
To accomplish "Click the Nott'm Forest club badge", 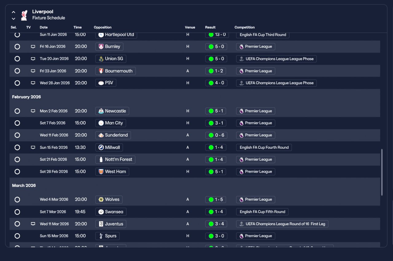I will click(101, 159).
